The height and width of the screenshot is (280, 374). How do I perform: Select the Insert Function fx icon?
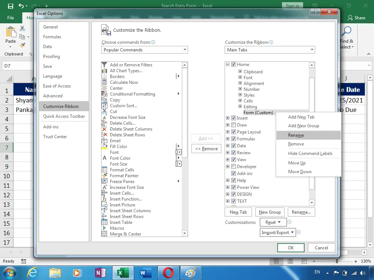(104, 199)
